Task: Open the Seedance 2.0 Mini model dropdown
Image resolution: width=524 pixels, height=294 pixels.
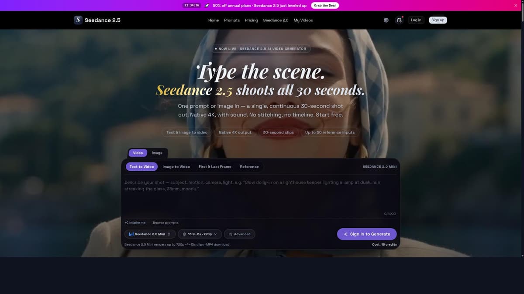Action: coord(150,234)
